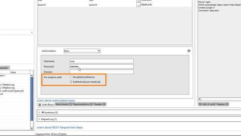241x136 pixels.
Task: Click the WWW-Authenticate header line
Action: point(220,5)
